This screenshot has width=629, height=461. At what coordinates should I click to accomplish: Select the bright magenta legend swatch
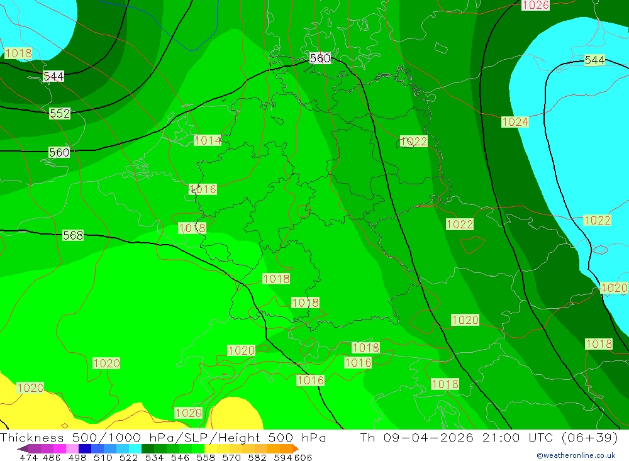click(58, 448)
